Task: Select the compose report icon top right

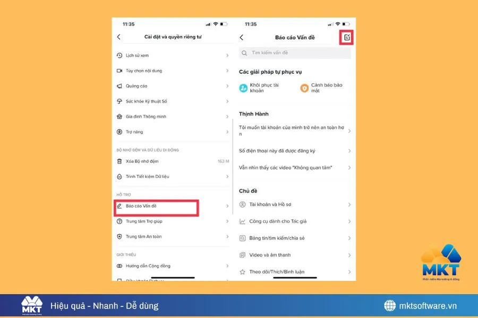Action: tap(345, 37)
